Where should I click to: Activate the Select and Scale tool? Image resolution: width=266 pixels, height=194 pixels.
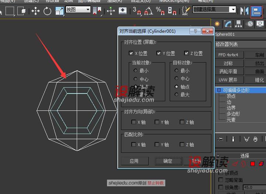click(x=59, y=11)
